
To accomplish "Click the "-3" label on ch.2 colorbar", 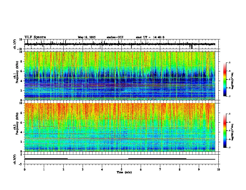I will [x=229, y=114].
